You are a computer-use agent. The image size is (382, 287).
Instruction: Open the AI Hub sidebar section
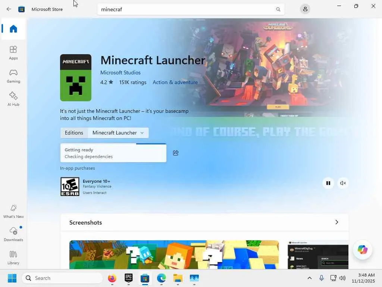coord(13,99)
